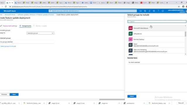Click the Previous button
The width and height of the screenshot is (187, 105).
4,94
